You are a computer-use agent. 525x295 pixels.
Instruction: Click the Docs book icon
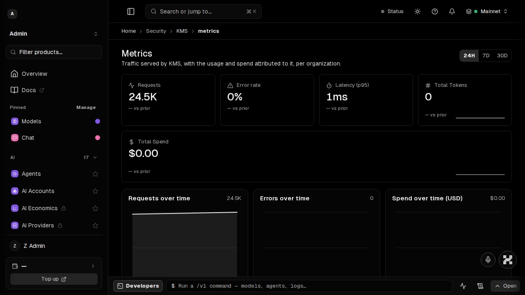click(x=14, y=90)
